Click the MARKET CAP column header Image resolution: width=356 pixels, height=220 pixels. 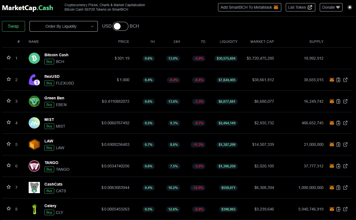pyautogui.click(x=262, y=42)
